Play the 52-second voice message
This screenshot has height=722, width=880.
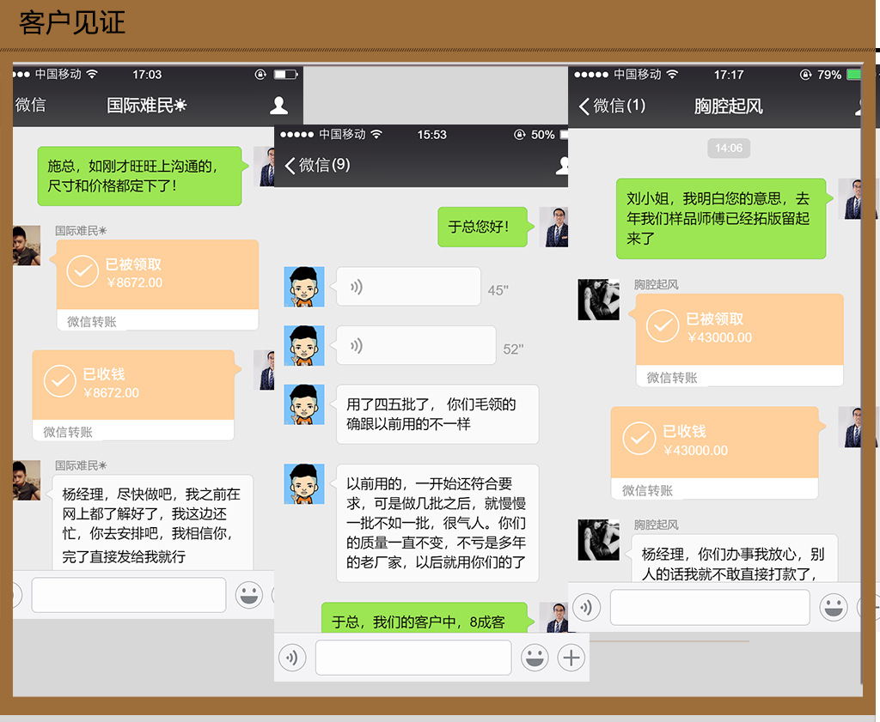415,345
